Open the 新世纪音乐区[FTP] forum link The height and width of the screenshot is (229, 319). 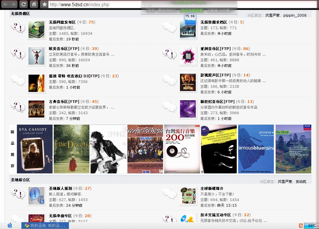(x=217, y=102)
